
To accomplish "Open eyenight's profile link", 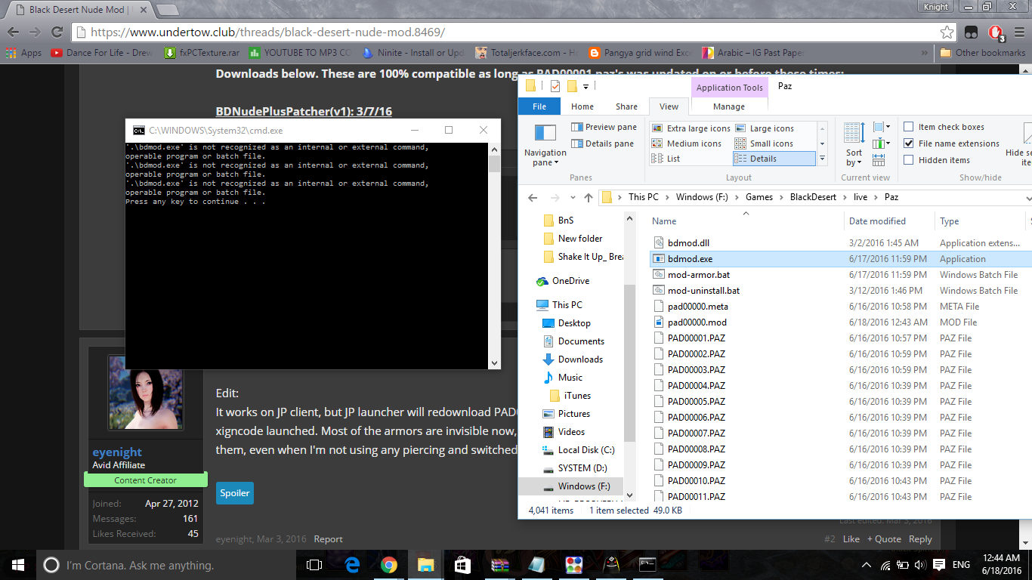I will (117, 452).
